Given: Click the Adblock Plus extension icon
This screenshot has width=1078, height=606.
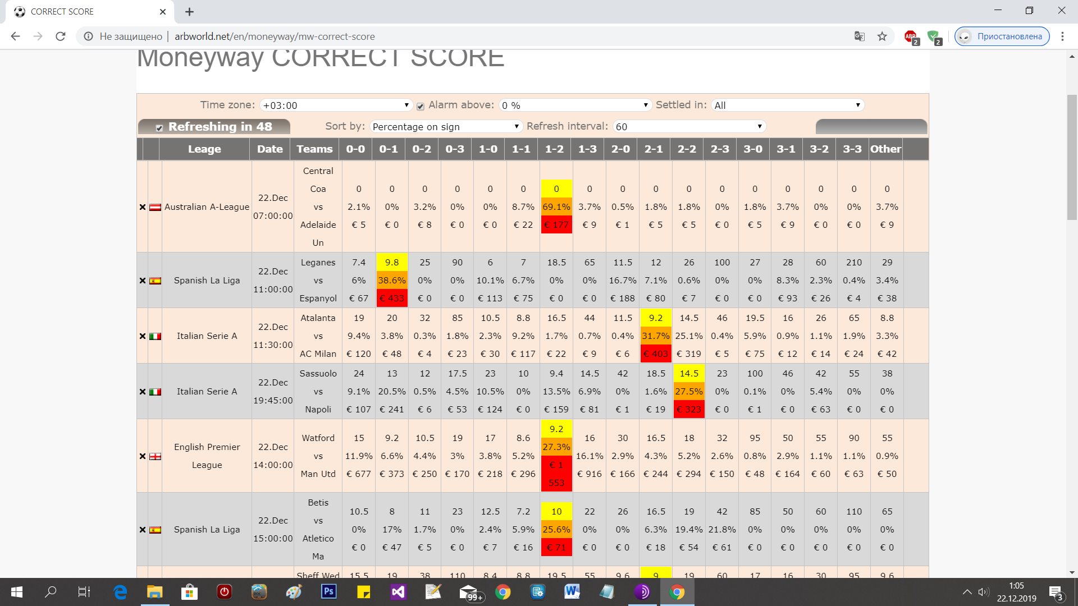Looking at the screenshot, I should point(910,36).
